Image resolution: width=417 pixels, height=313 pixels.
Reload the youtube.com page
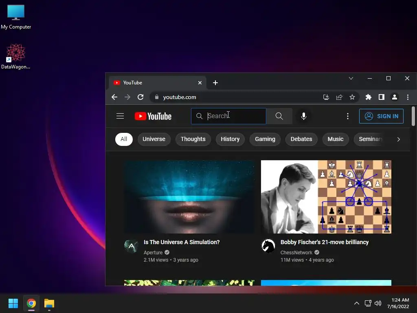click(x=140, y=97)
